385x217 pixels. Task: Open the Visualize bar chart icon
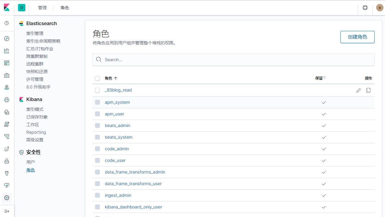tap(7, 51)
